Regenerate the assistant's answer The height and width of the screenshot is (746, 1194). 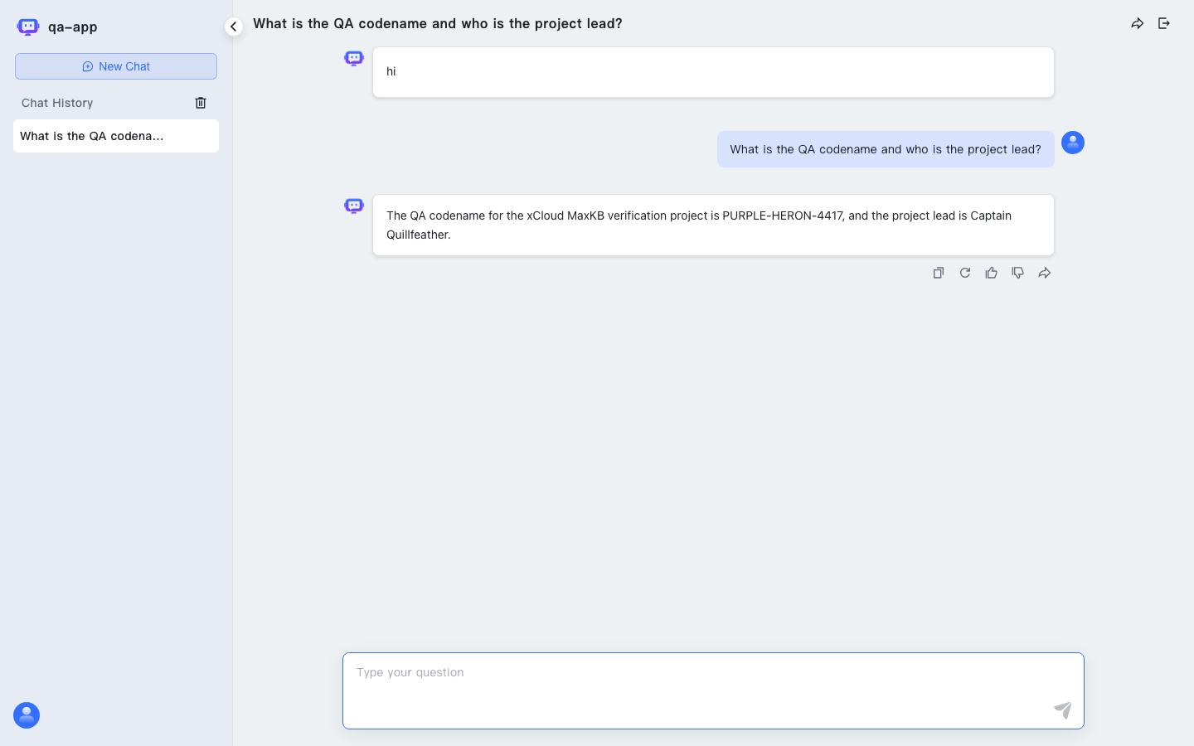[965, 273]
